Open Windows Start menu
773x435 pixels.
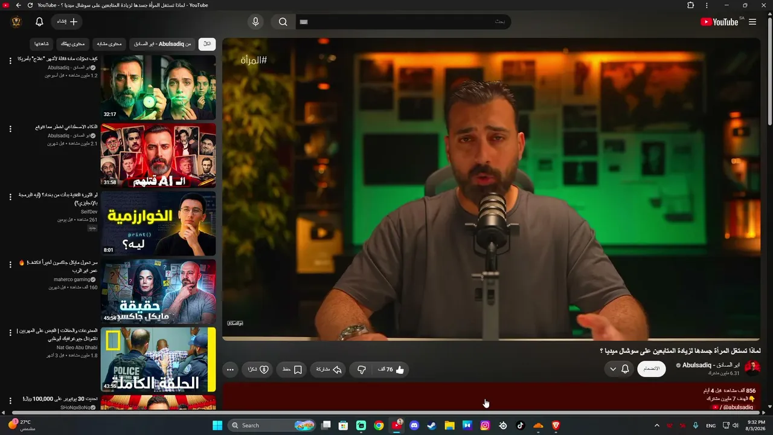pos(217,425)
